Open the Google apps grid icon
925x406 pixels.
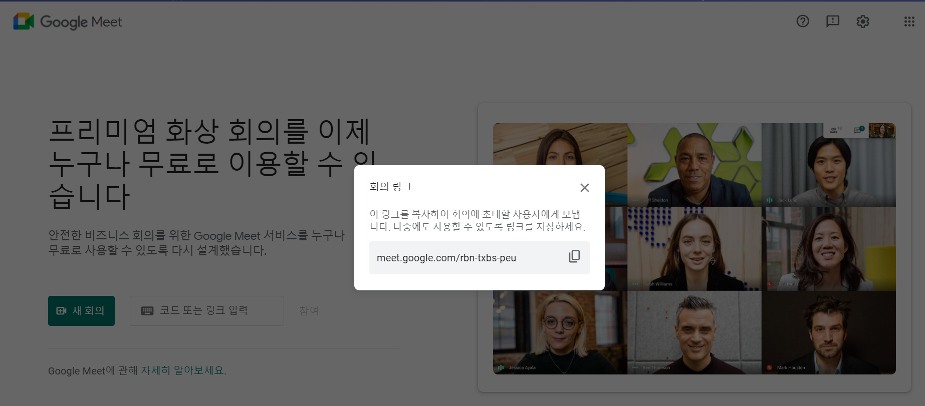tap(909, 22)
